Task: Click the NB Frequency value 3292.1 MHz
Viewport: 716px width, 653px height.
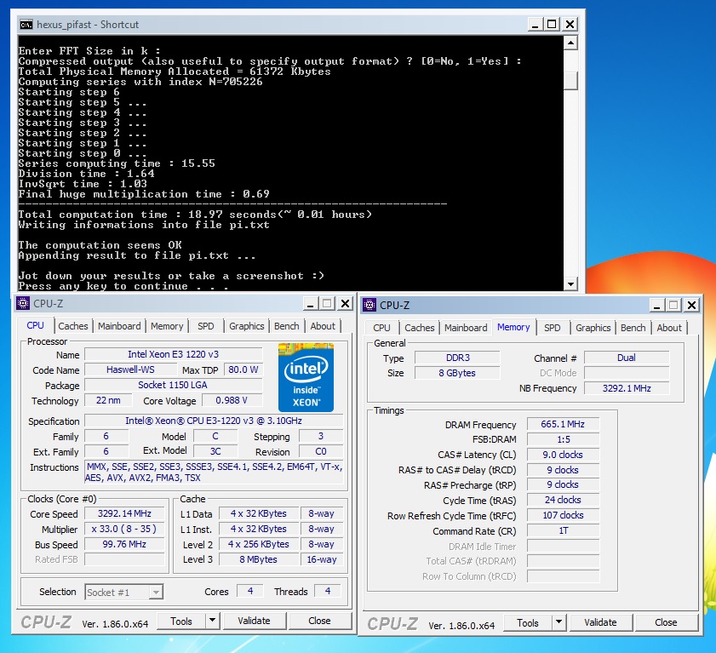Action: [x=627, y=388]
